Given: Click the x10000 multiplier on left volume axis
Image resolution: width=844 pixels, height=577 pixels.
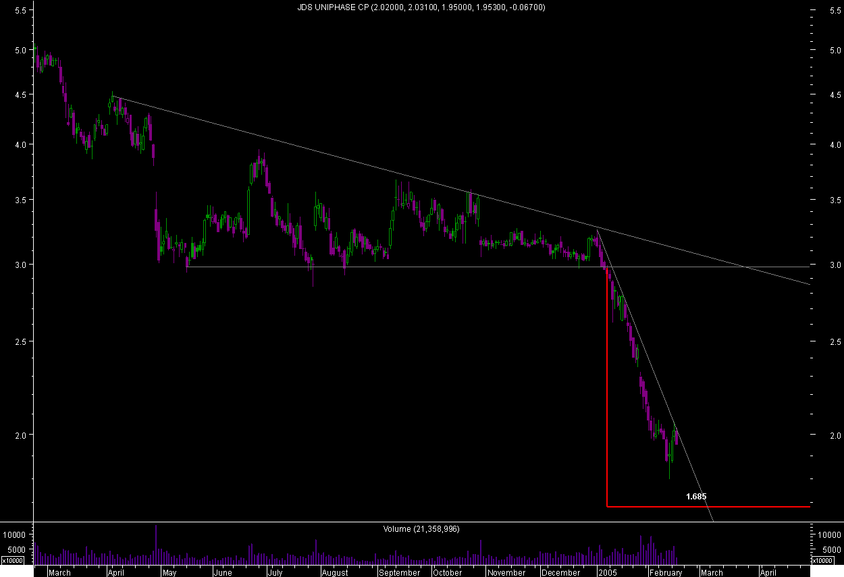Looking at the screenshot, I should (14, 560).
